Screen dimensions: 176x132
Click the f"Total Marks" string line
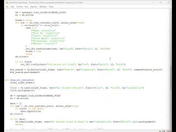coord(48,38)
